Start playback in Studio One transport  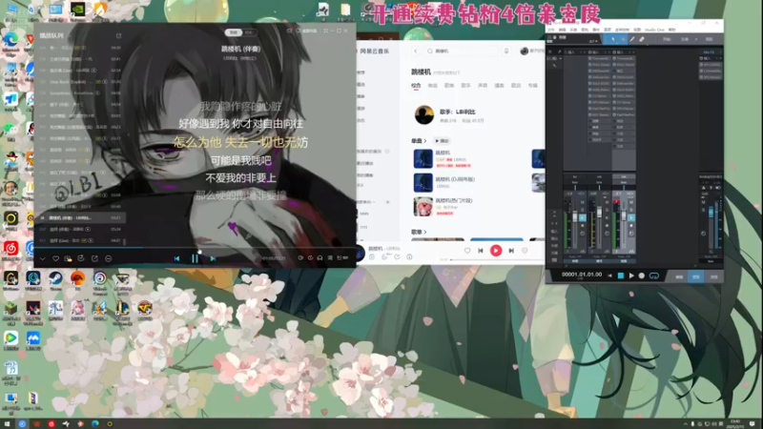(631, 276)
